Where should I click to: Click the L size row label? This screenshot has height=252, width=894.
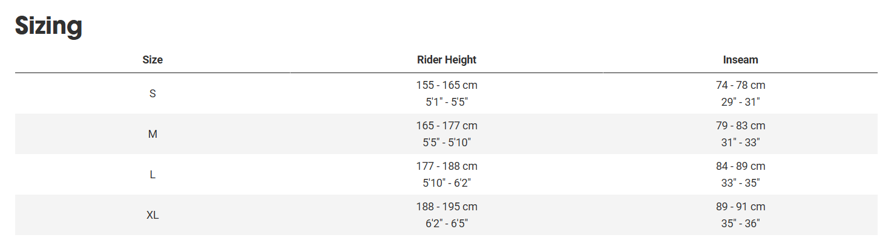[153, 175]
